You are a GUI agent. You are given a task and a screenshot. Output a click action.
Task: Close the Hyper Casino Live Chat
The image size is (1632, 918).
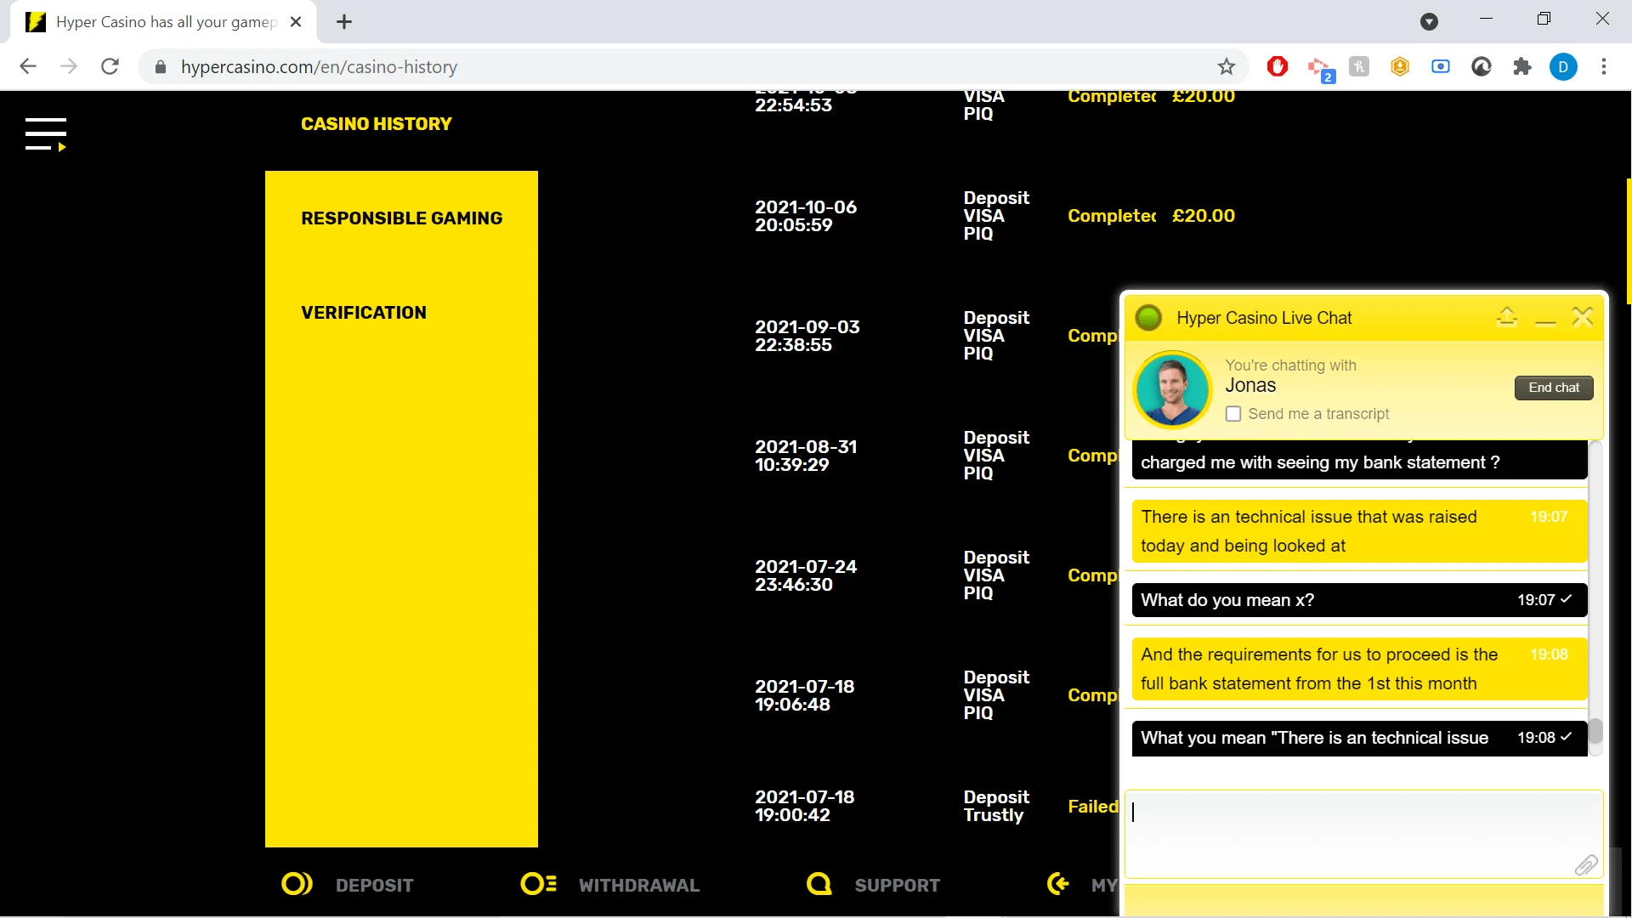pos(1583,317)
